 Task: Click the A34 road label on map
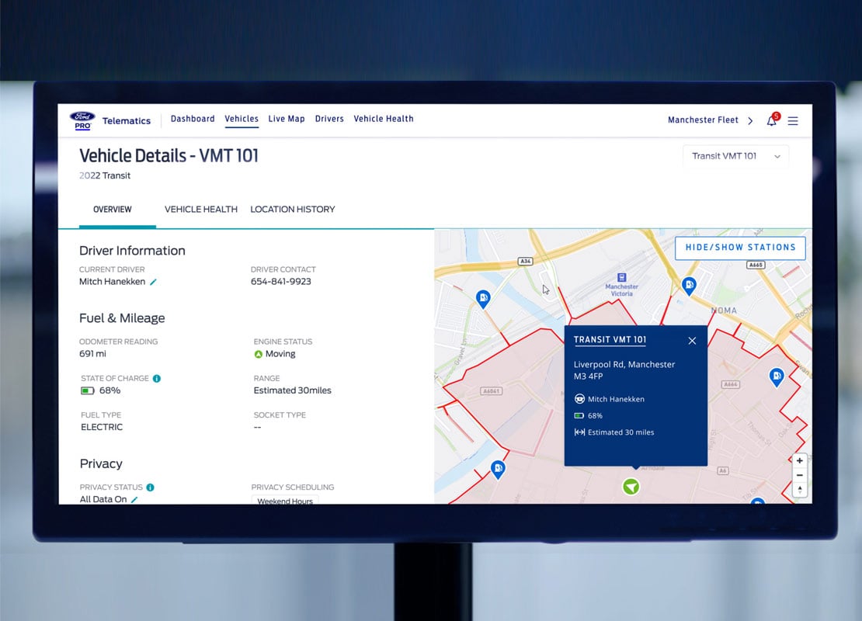pos(526,262)
